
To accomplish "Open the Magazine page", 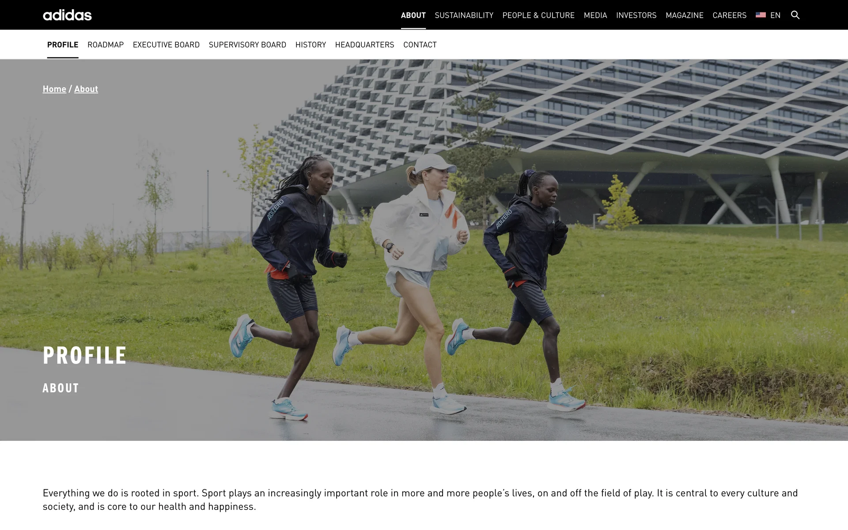I will tap(684, 15).
